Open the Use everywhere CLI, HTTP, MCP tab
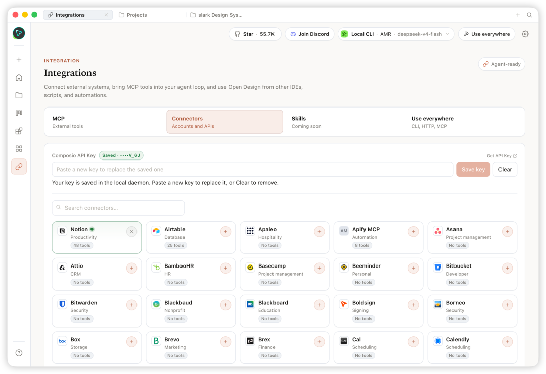The image size is (546, 374). [465, 122]
